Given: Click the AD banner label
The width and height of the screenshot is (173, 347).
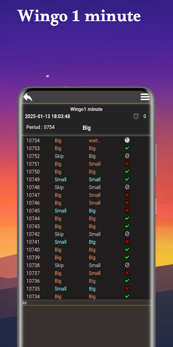Looking at the screenshot, I should [x=25, y=303].
